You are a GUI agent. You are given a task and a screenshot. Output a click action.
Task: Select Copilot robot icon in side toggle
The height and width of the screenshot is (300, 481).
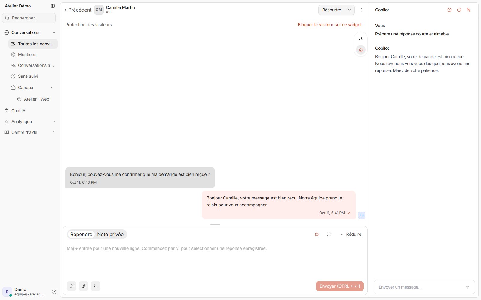pyautogui.click(x=361, y=50)
